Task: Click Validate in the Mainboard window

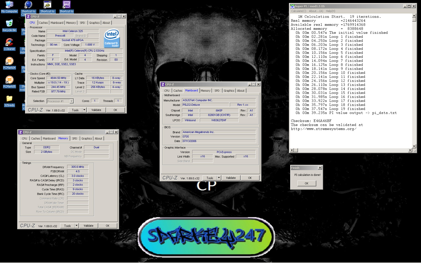Action: pos(231,178)
